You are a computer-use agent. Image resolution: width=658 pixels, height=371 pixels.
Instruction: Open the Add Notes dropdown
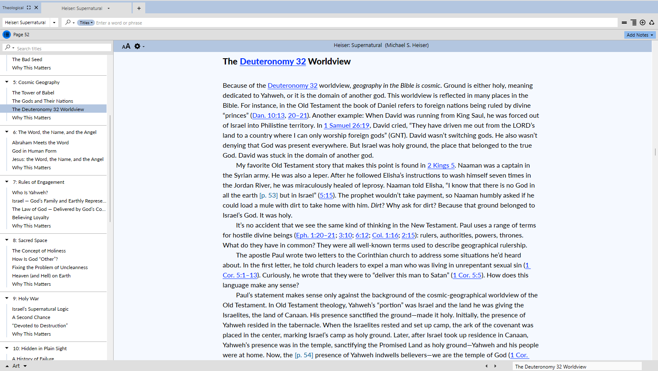click(640, 35)
